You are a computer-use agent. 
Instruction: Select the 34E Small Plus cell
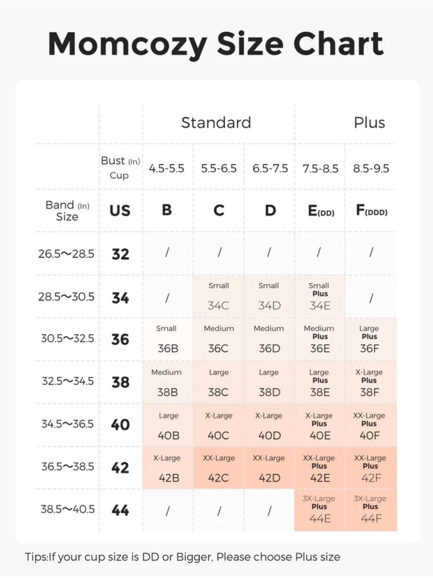[320, 297]
